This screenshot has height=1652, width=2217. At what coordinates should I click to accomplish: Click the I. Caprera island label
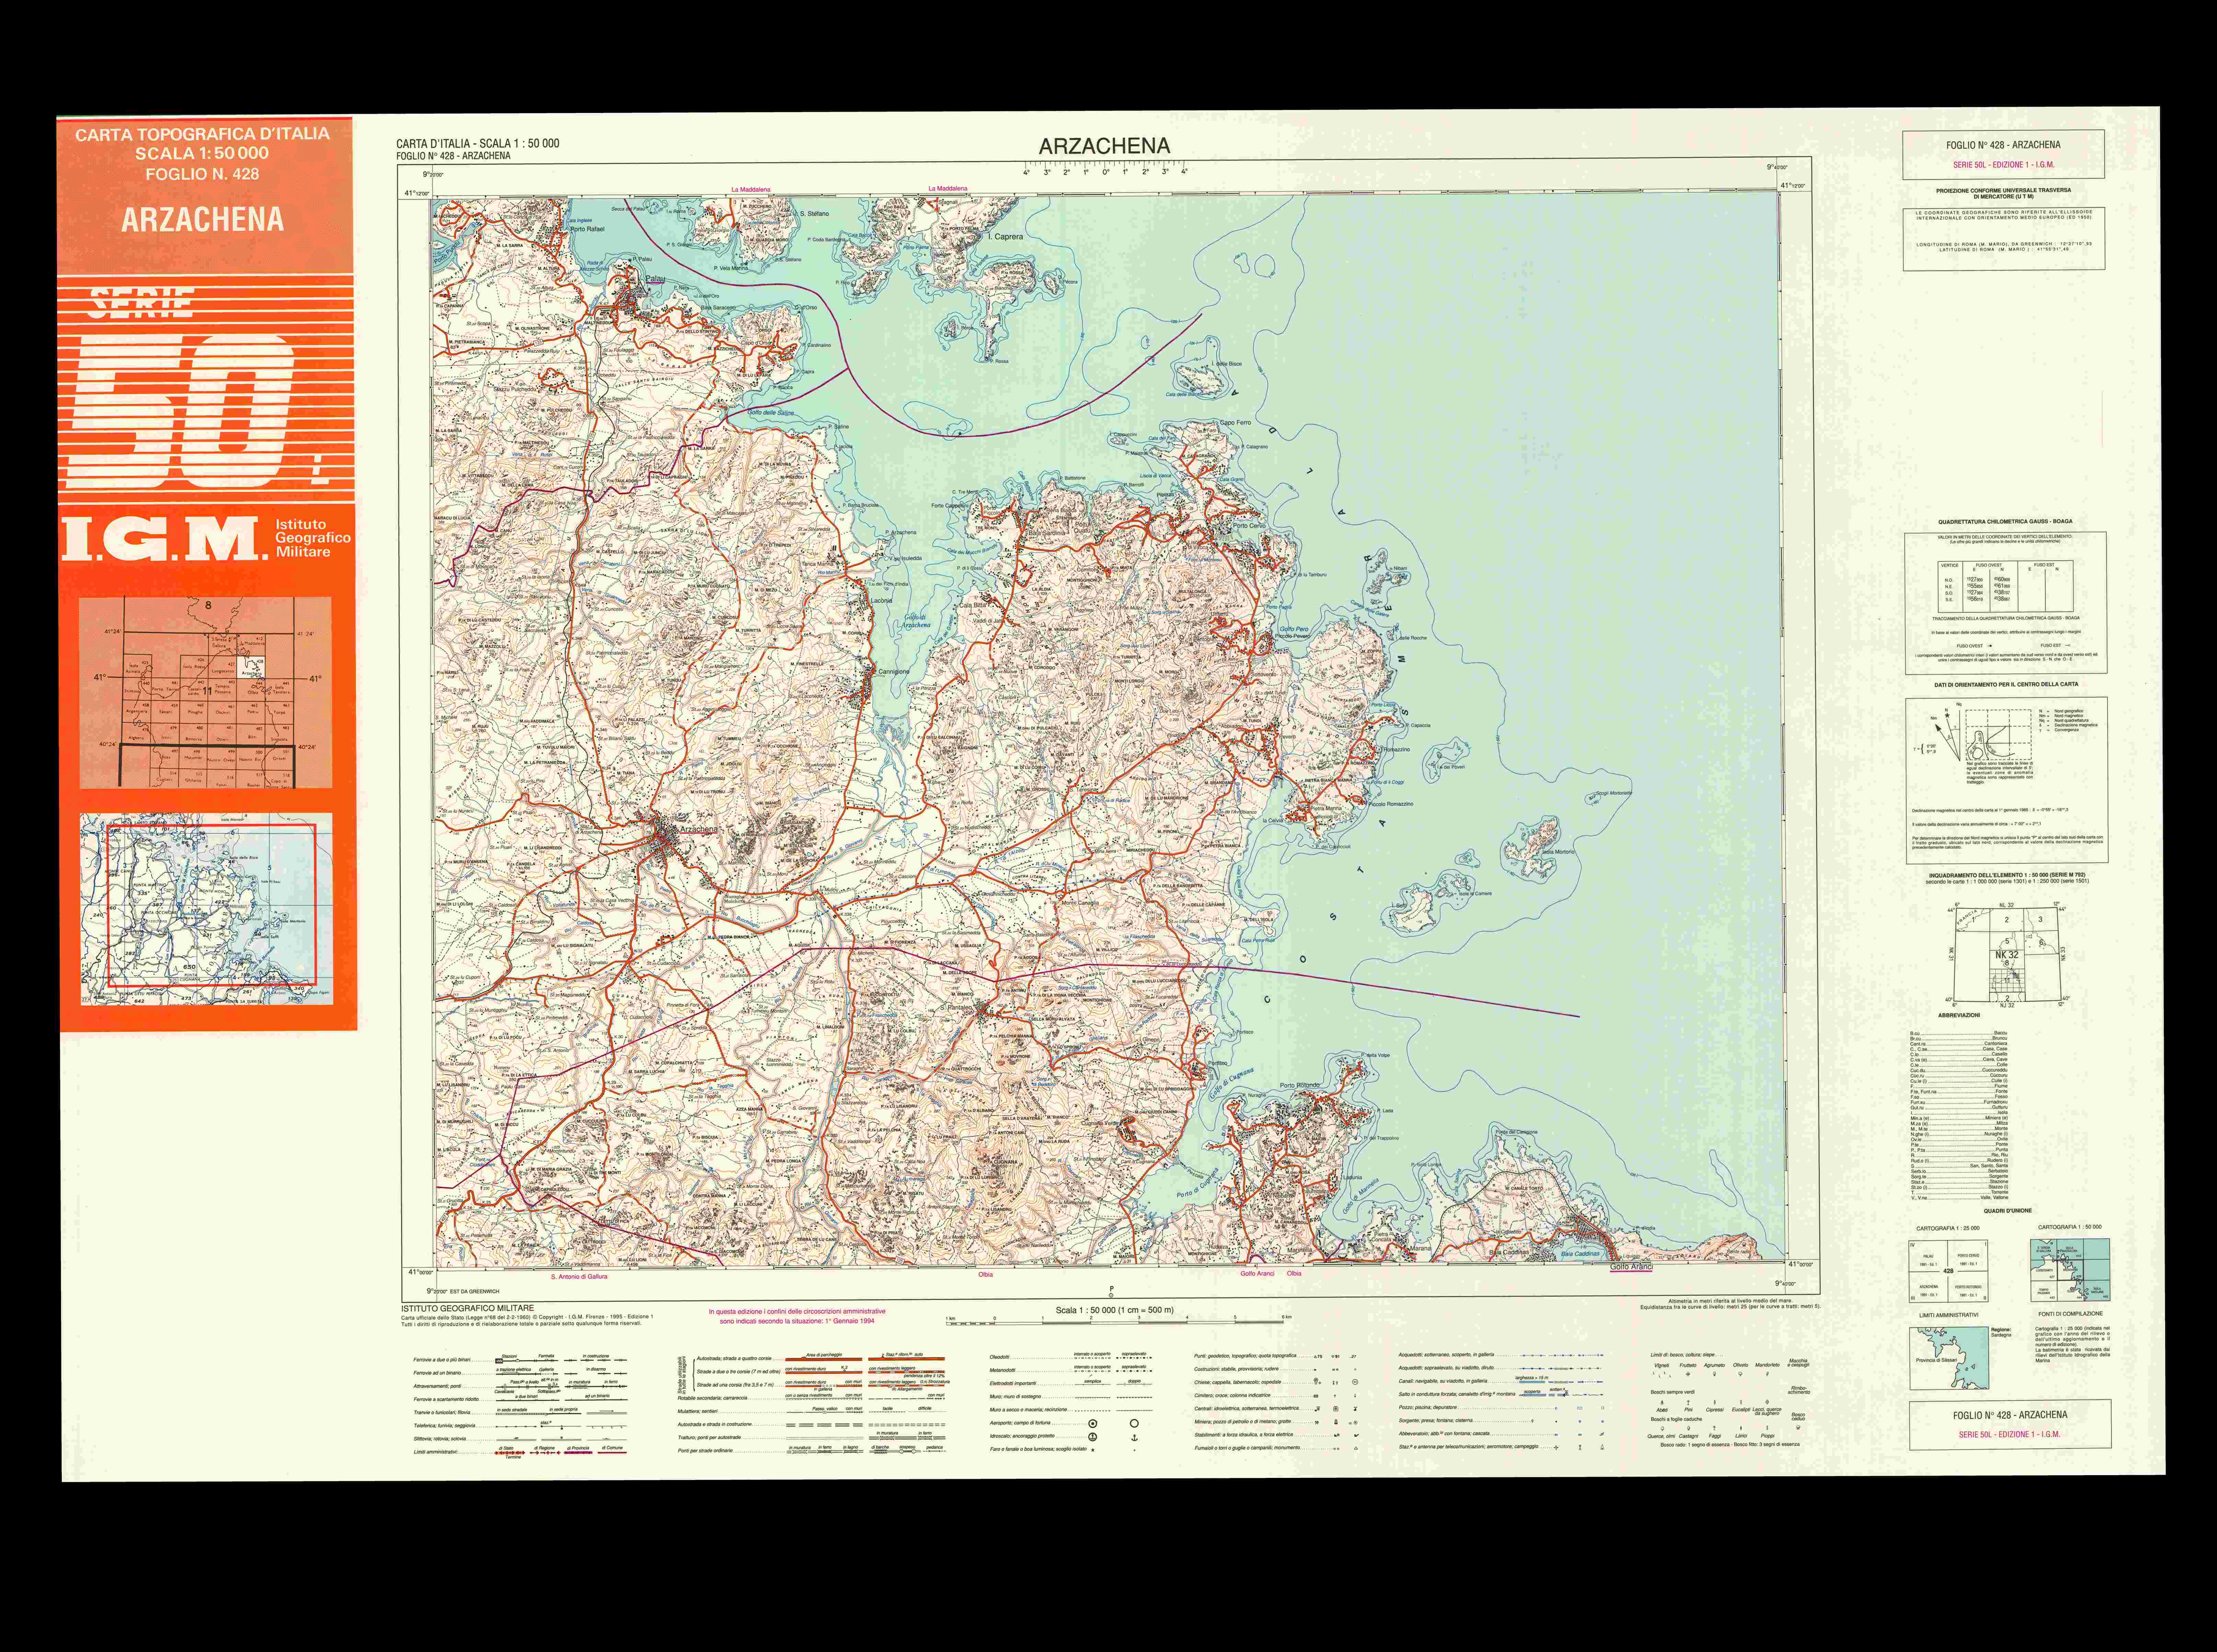tap(1006, 237)
